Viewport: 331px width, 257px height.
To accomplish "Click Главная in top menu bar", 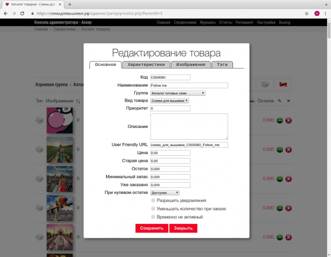I will 163,22.
